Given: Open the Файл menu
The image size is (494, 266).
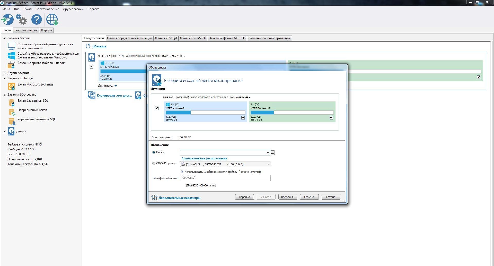Looking at the screenshot, I should 6,9.
